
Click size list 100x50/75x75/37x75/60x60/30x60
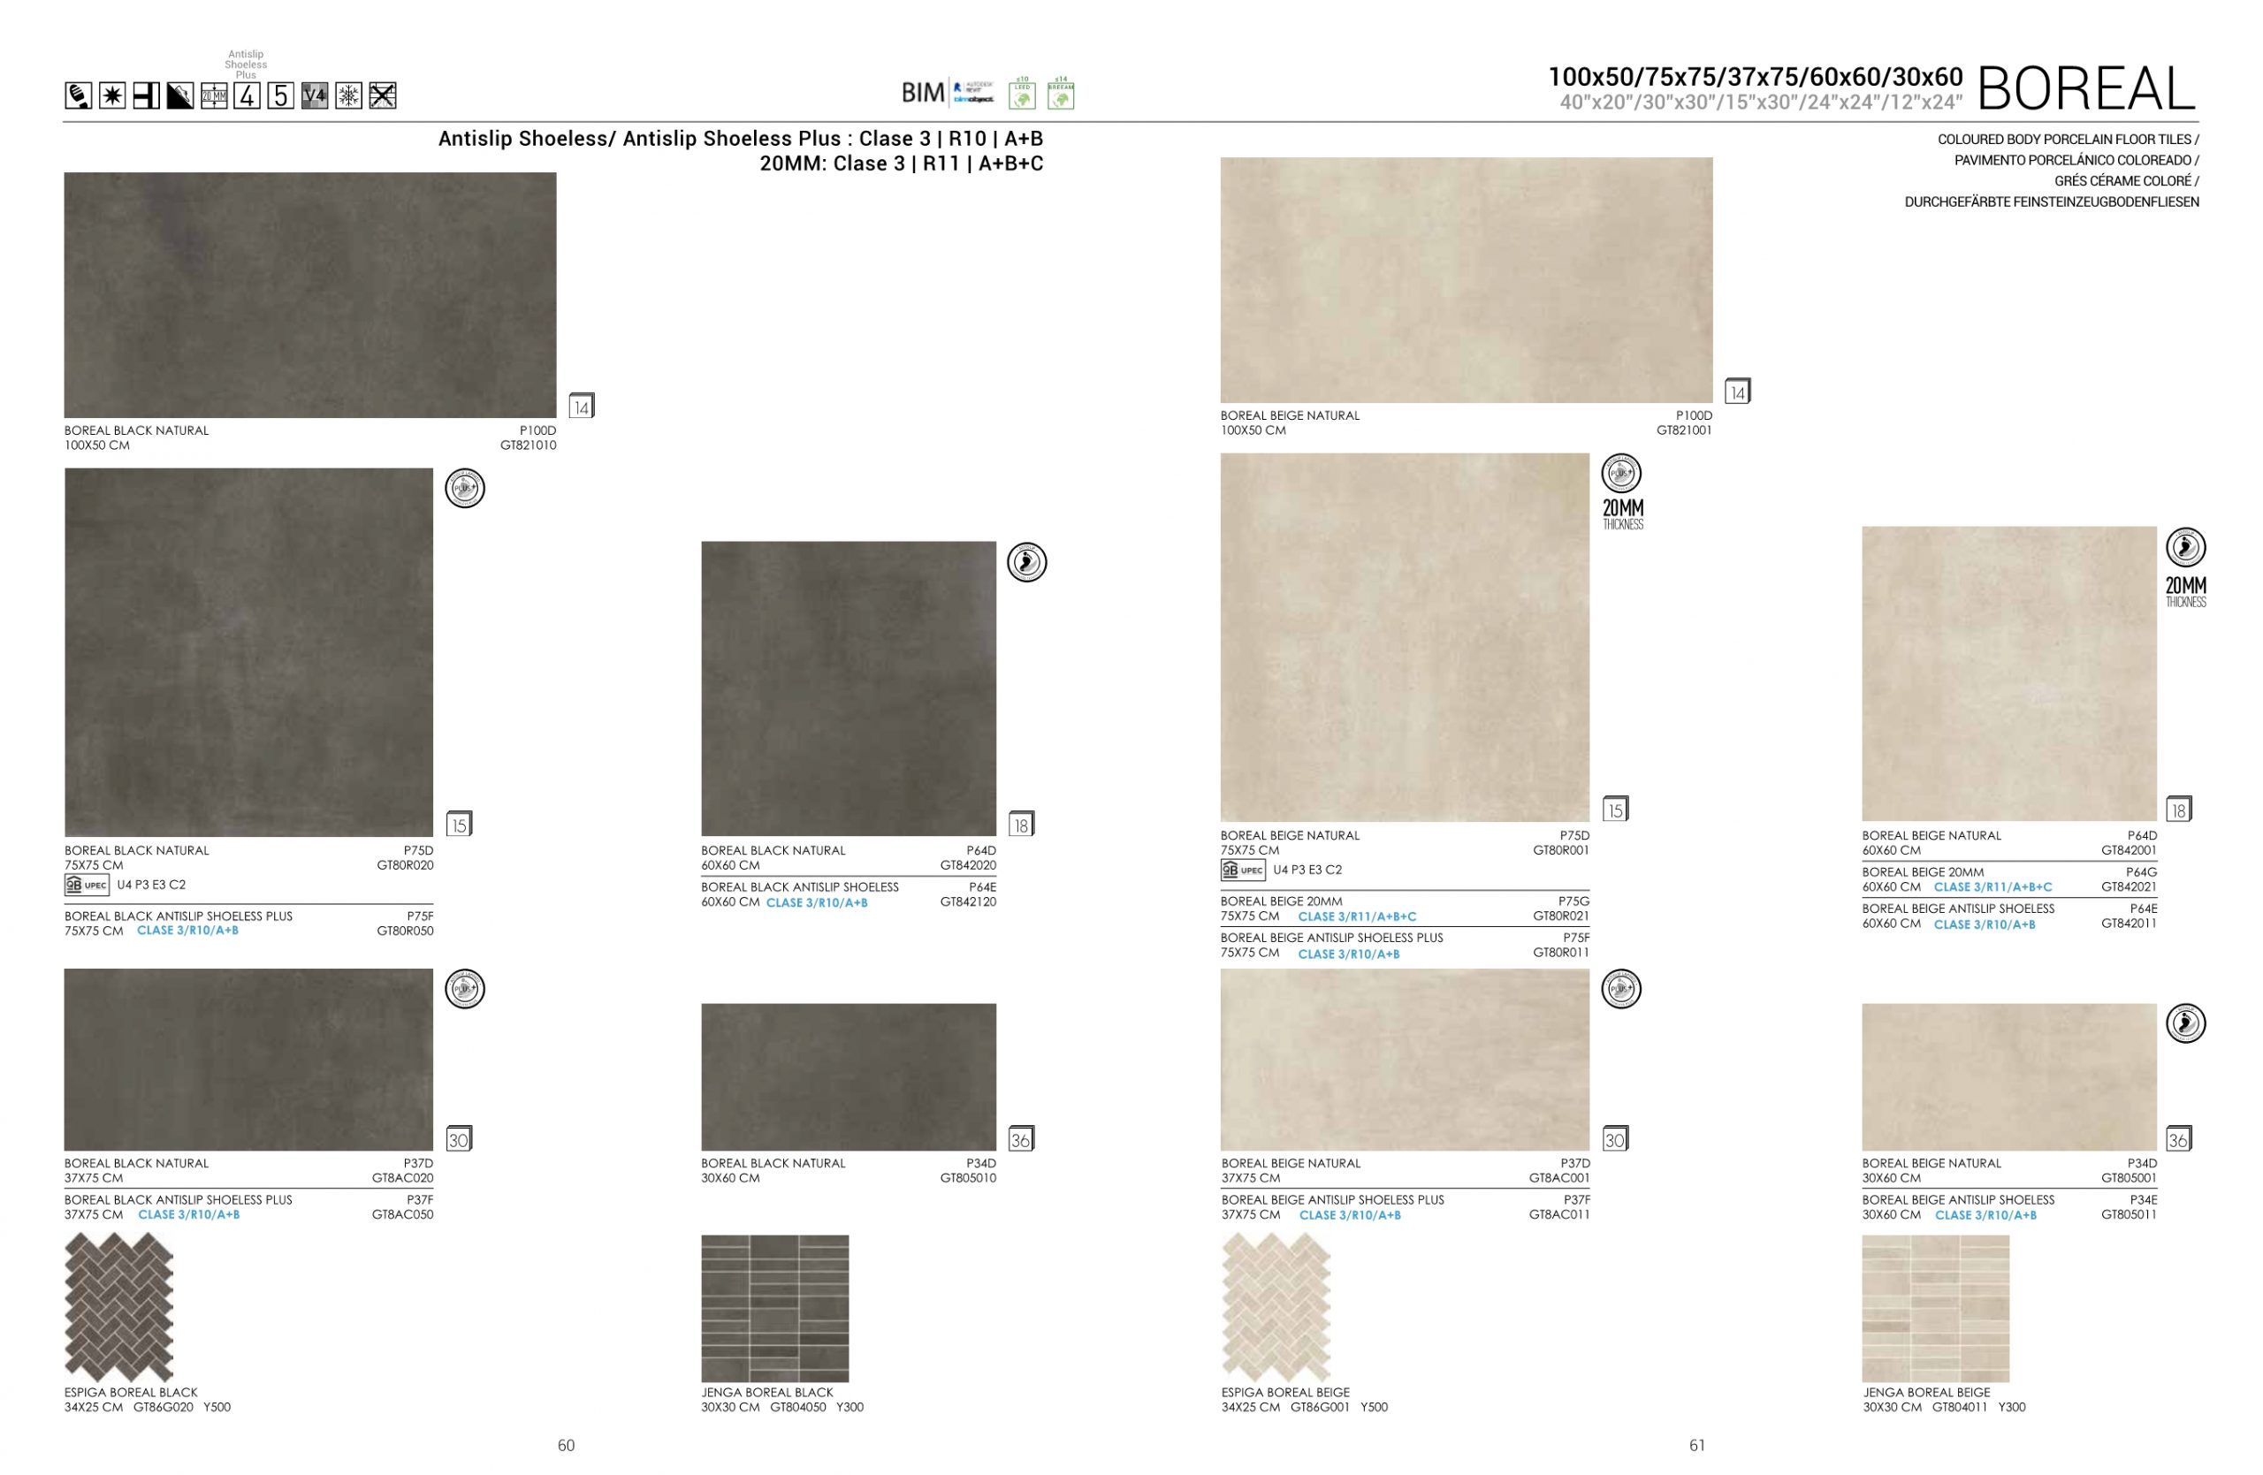tap(1756, 77)
